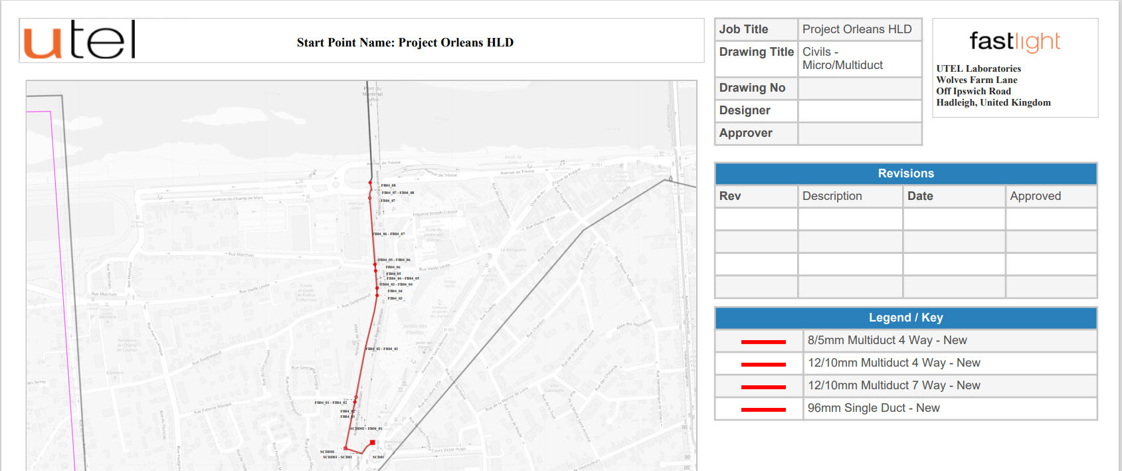Viewport: 1122px width, 471px height.
Task: Click the 8/5mm Multiduct 4 Way swatch
Action: (763, 341)
